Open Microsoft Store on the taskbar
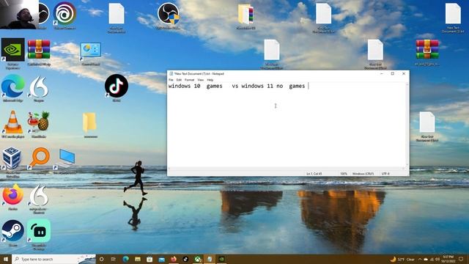Image resolution: width=469 pixels, height=264 pixels. [149, 259]
